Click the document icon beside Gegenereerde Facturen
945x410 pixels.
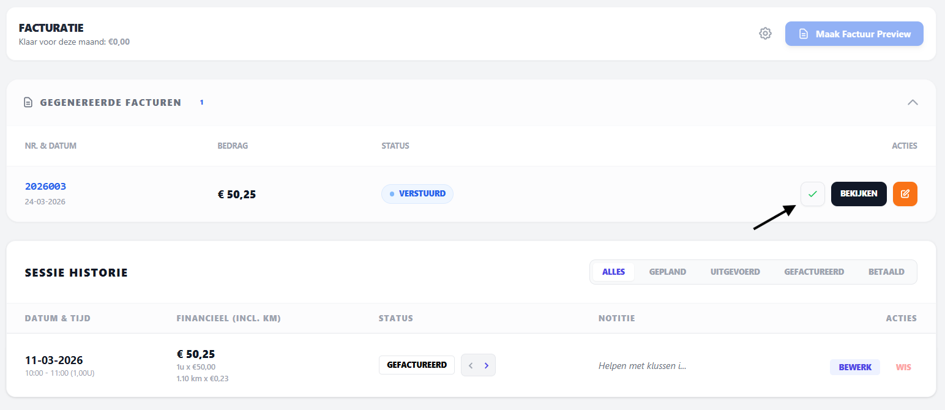pos(28,103)
